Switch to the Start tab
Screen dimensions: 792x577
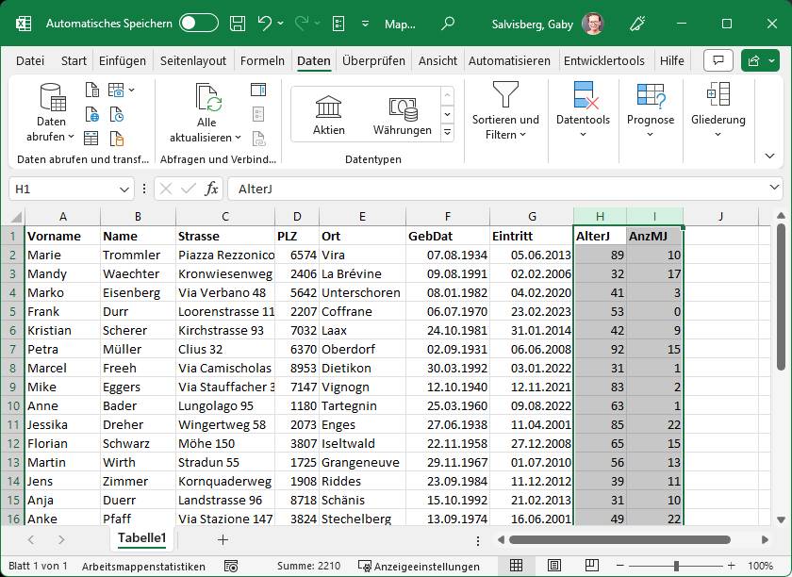tap(74, 60)
